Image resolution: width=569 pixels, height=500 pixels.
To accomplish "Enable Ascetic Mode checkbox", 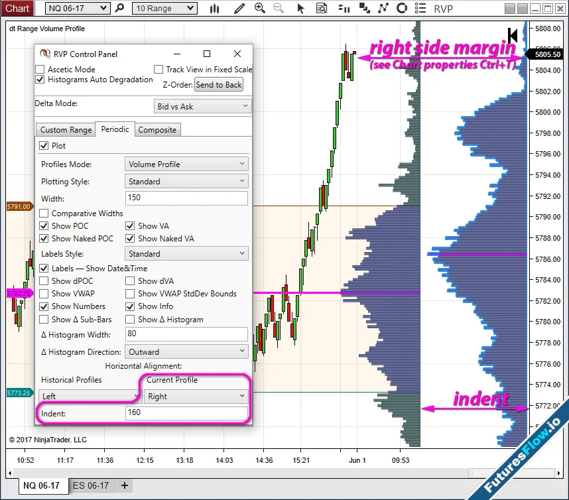I will (x=40, y=70).
